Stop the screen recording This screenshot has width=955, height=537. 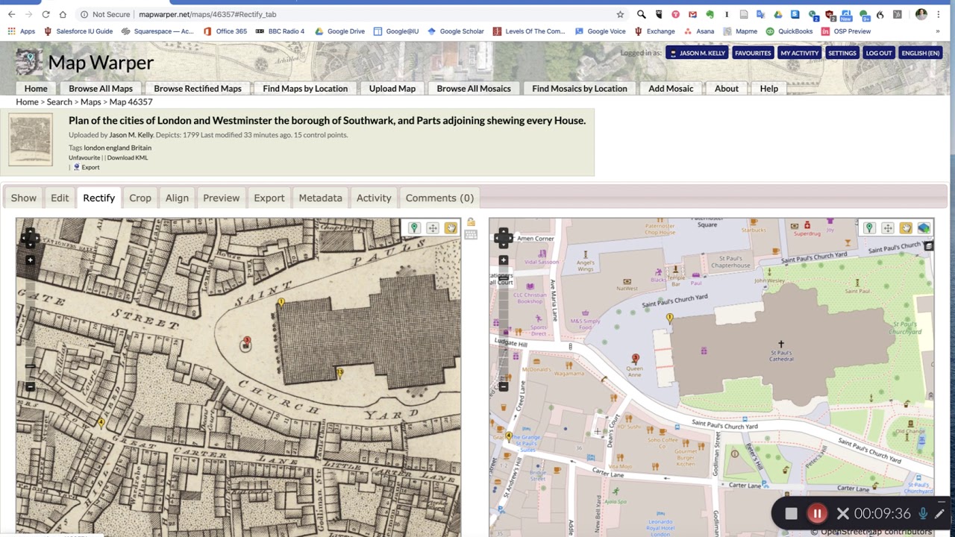coord(791,514)
